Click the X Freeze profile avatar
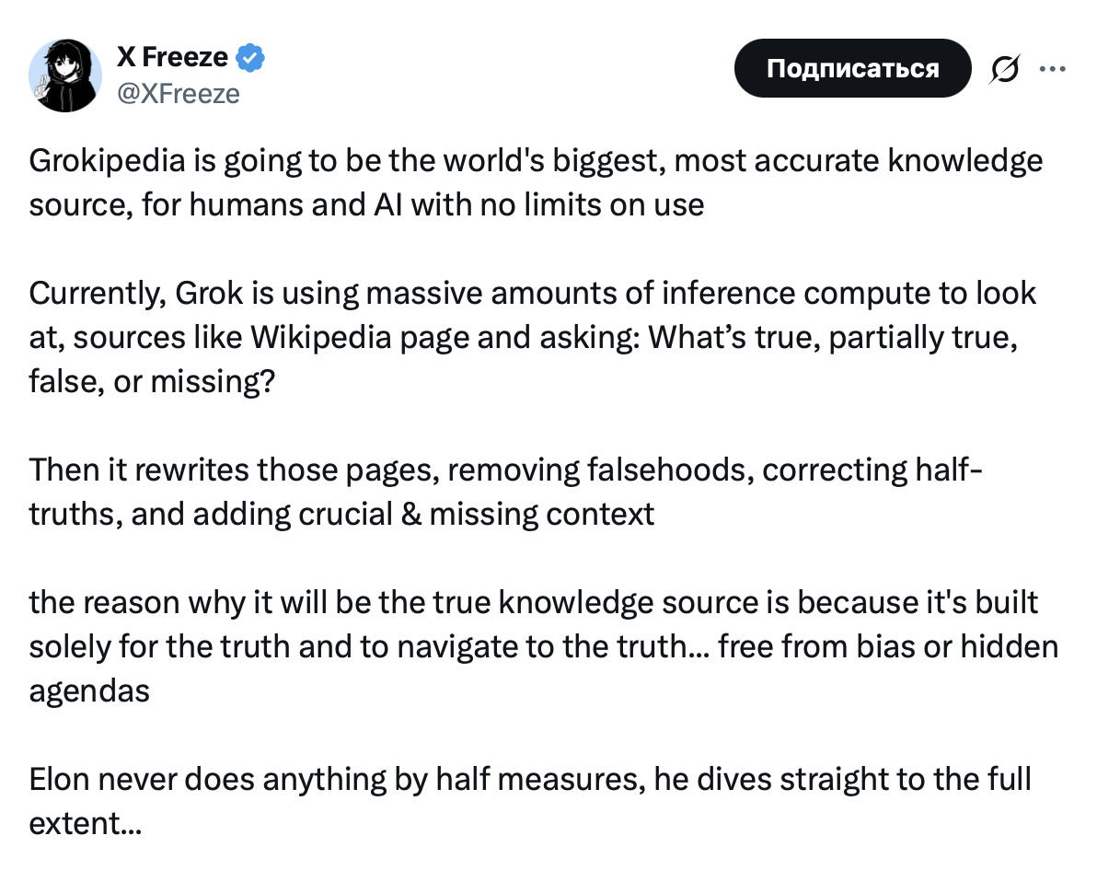Screen dimensions: 1097x882 pyautogui.click(x=65, y=76)
